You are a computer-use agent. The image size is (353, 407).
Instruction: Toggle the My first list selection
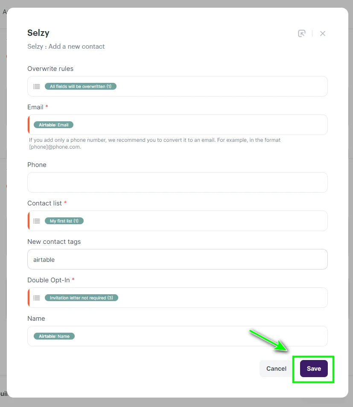click(x=64, y=221)
